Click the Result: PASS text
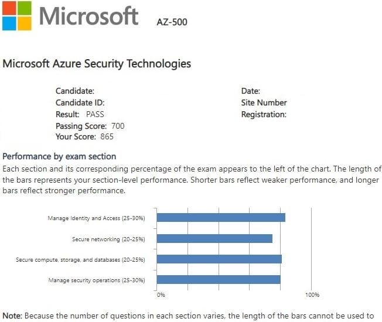382x322 pixels. coord(80,114)
